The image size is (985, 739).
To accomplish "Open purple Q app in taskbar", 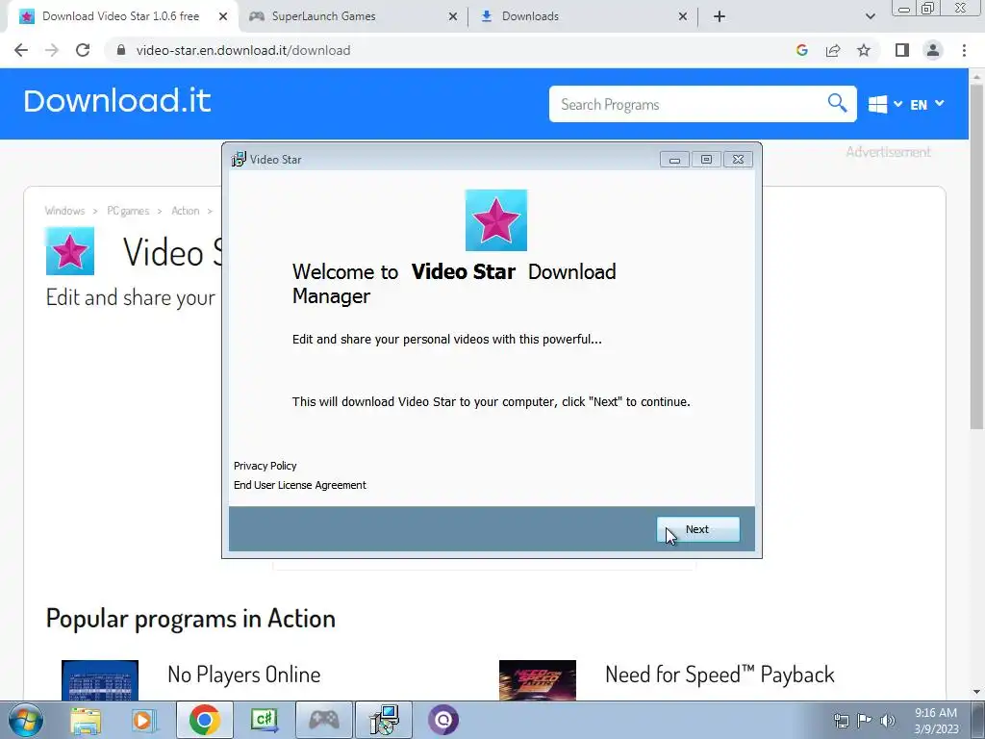I will [443, 720].
